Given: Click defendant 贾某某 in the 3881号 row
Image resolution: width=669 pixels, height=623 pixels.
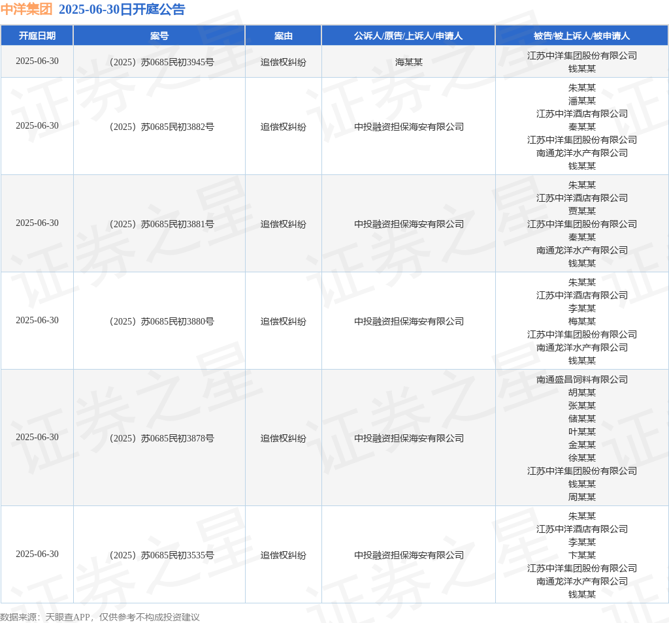Looking at the screenshot, I should [582, 211].
